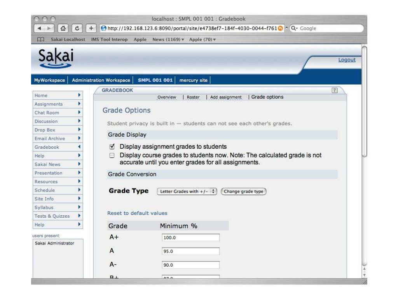The height and width of the screenshot is (299, 398).
Task: Open the Apple bookmark
Action: pyautogui.click(x=140, y=39)
